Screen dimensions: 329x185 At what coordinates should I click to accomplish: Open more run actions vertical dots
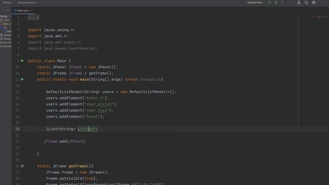click(x=282, y=3)
